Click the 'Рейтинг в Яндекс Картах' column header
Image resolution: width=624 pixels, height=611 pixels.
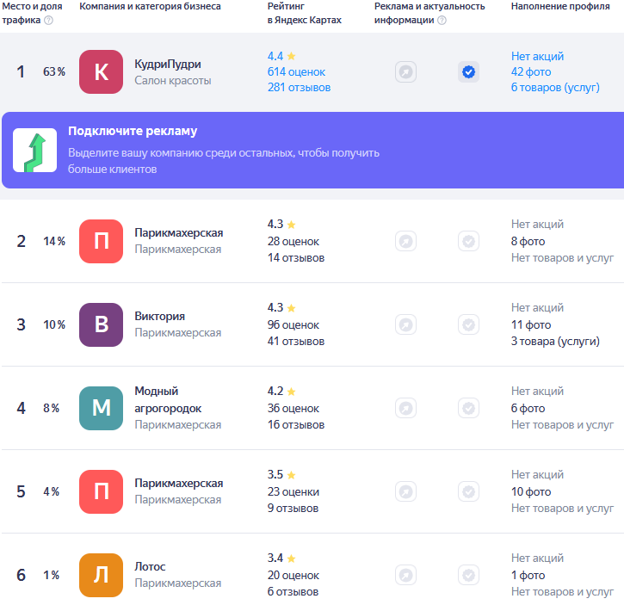(305, 13)
